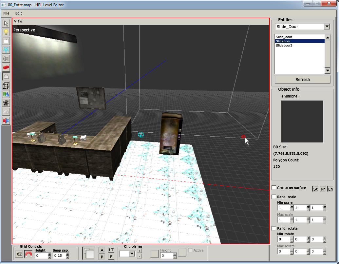The image size is (339, 264).
Task: Toggle the red magnet grid snapping
Action: [x=28, y=254]
